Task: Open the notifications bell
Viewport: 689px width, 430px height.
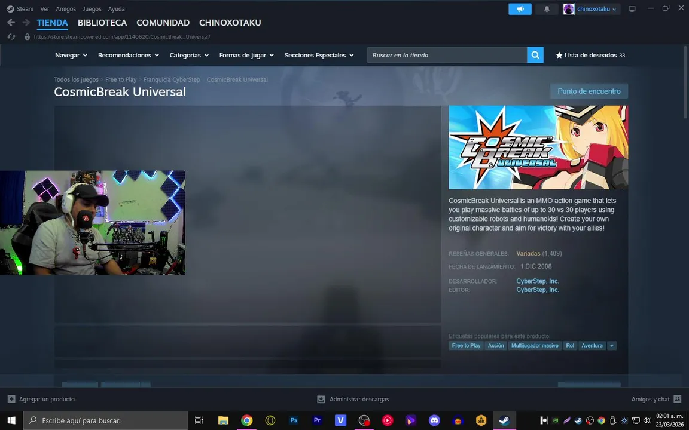Action: (547, 9)
